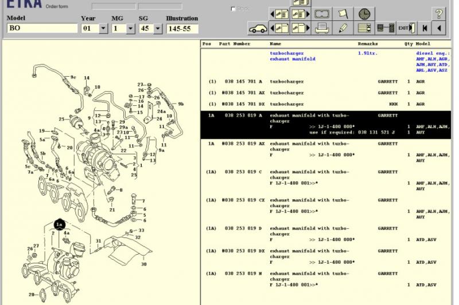Click the 'Name' column header
This screenshot has height=305, width=459.
click(x=275, y=44)
